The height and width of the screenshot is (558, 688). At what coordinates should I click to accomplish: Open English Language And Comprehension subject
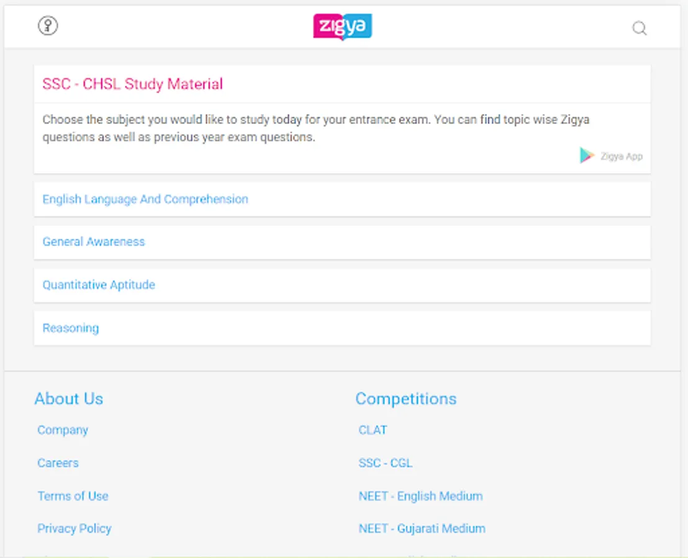(342, 199)
